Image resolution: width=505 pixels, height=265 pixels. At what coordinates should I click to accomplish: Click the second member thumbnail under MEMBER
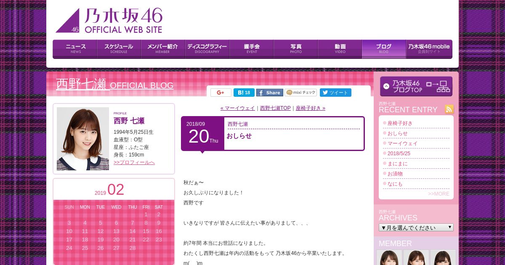coord(416,257)
